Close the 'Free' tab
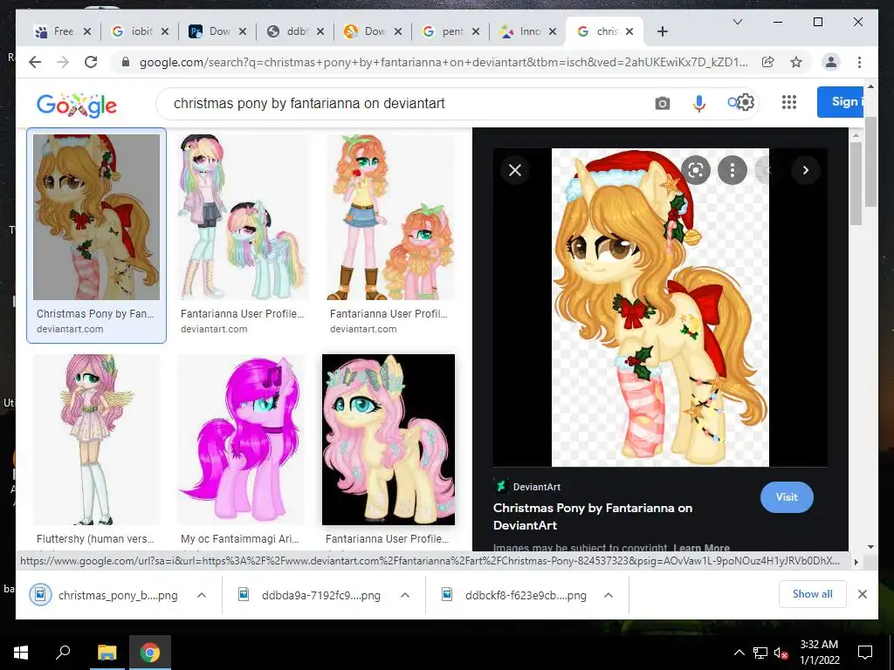 coord(86,32)
